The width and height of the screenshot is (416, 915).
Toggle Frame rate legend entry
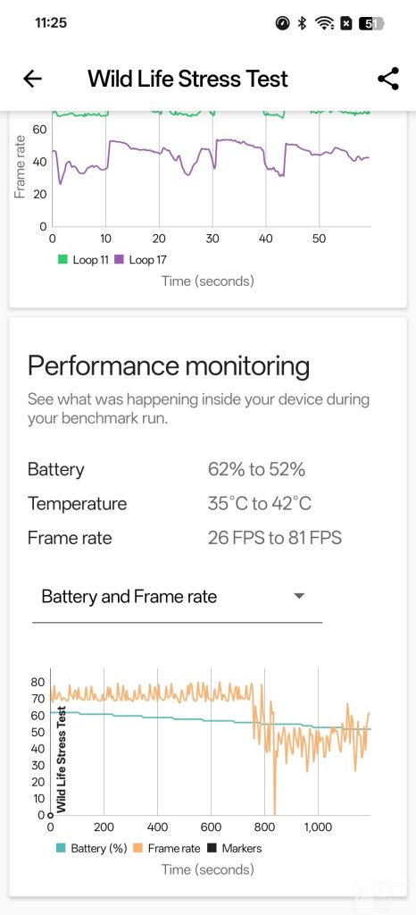click(167, 849)
